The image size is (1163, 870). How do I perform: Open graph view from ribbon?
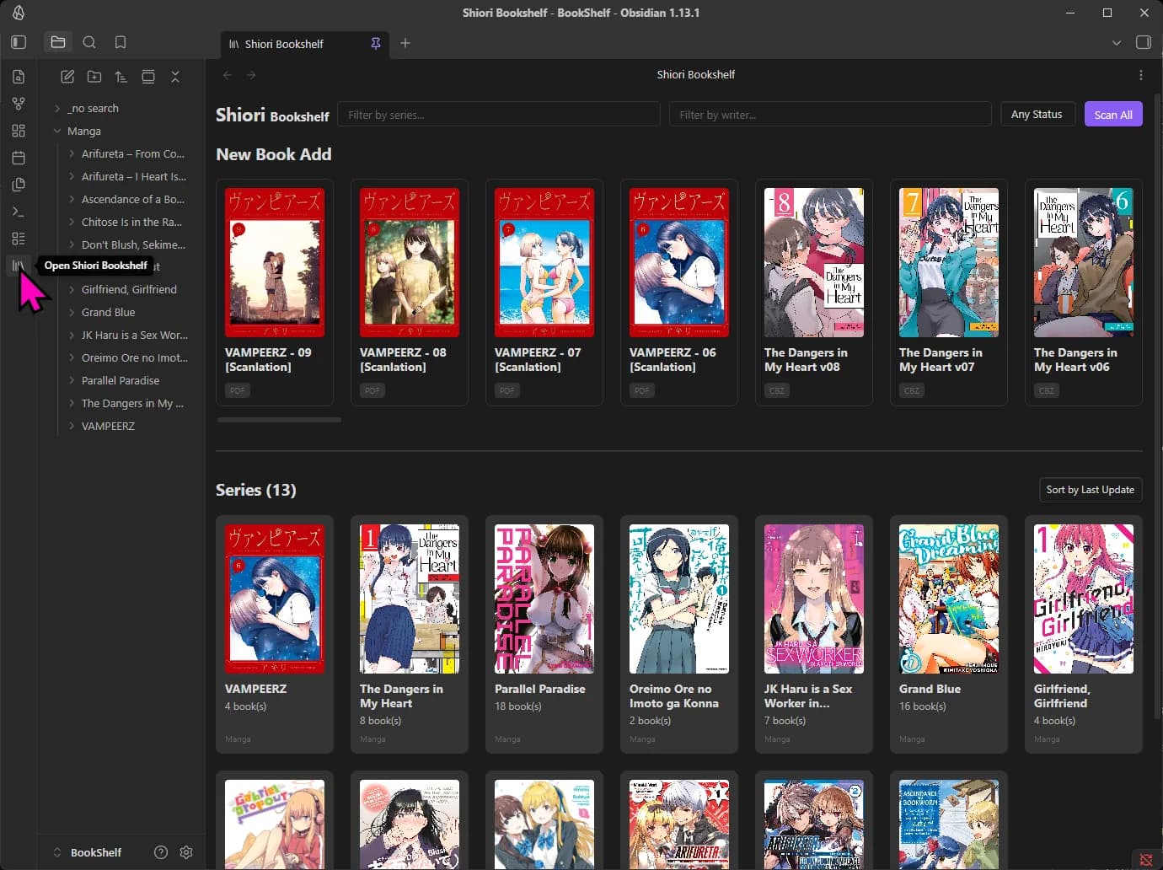click(19, 104)
